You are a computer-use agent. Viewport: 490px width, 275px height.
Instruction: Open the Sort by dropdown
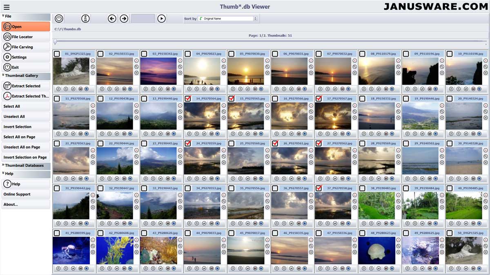point(227,19)
